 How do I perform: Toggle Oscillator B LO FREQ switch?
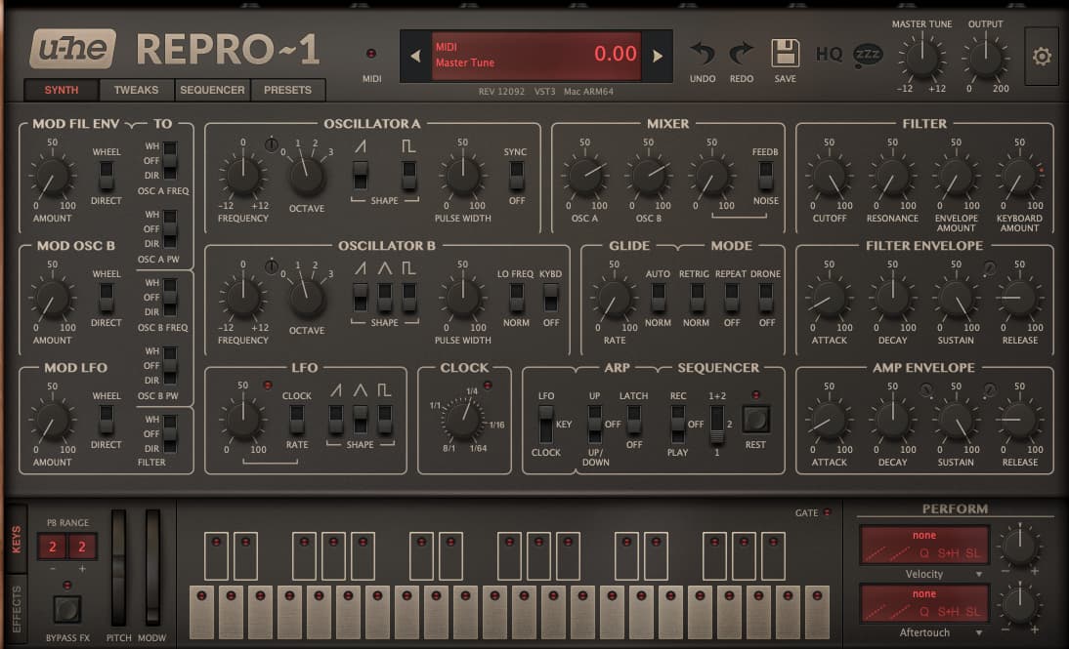[x=516, y=297]
